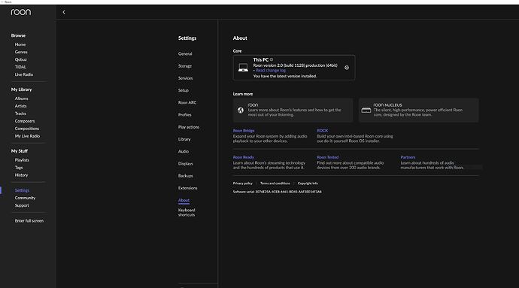Select the About settings tab

click(x=184, y=200)
